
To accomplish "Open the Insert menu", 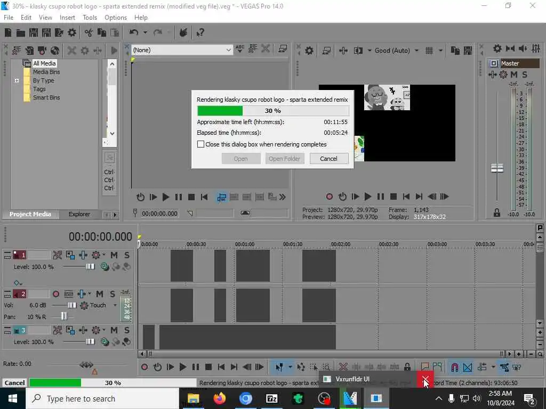I will click(67, 18).
